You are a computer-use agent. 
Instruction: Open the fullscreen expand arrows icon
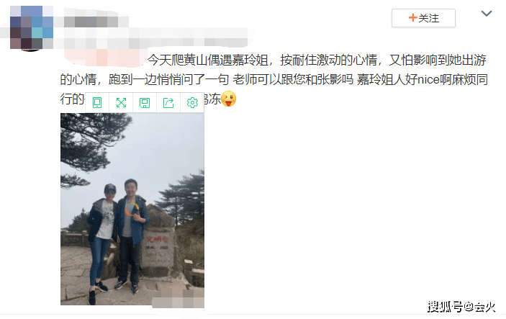click(121, 103)
